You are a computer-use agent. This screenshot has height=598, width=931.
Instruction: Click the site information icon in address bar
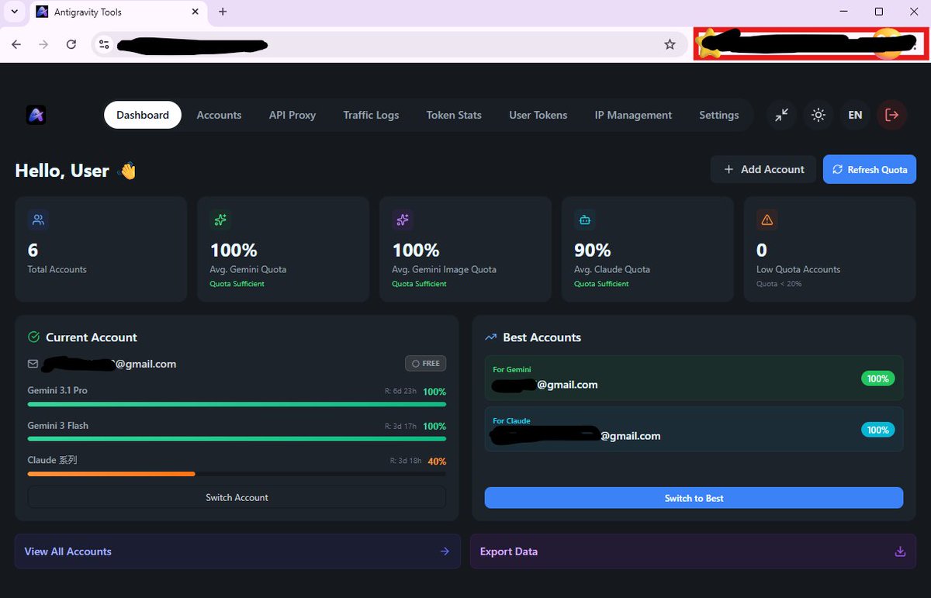click(104, 45)
